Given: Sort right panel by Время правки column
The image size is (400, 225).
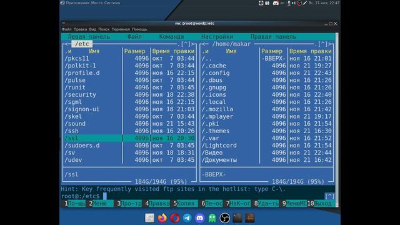Looking at the screenshot, I should pos(310,51).
